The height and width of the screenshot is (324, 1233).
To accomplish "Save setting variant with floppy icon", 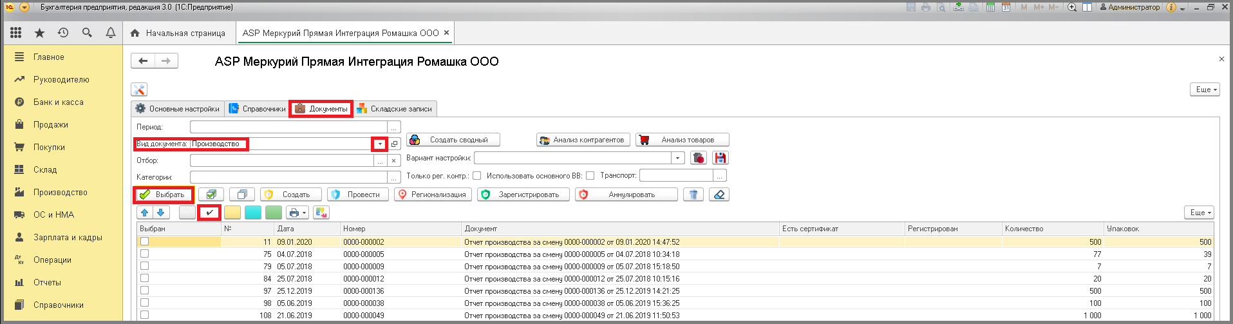I will [720, 158].
